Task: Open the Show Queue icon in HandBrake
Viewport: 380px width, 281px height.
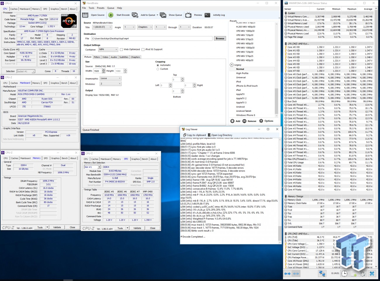Action: point(163,15)
